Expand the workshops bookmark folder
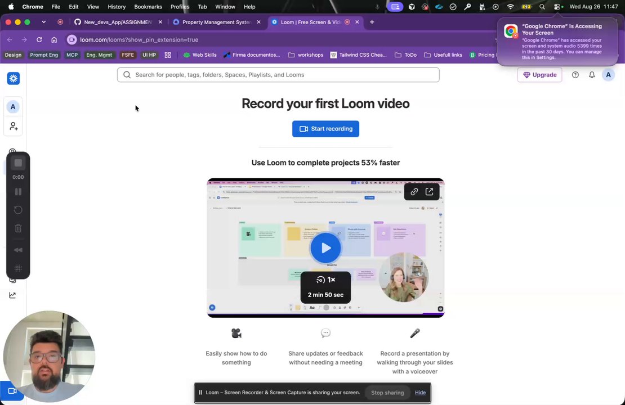The image size is (625, 405). pos(306,55)
